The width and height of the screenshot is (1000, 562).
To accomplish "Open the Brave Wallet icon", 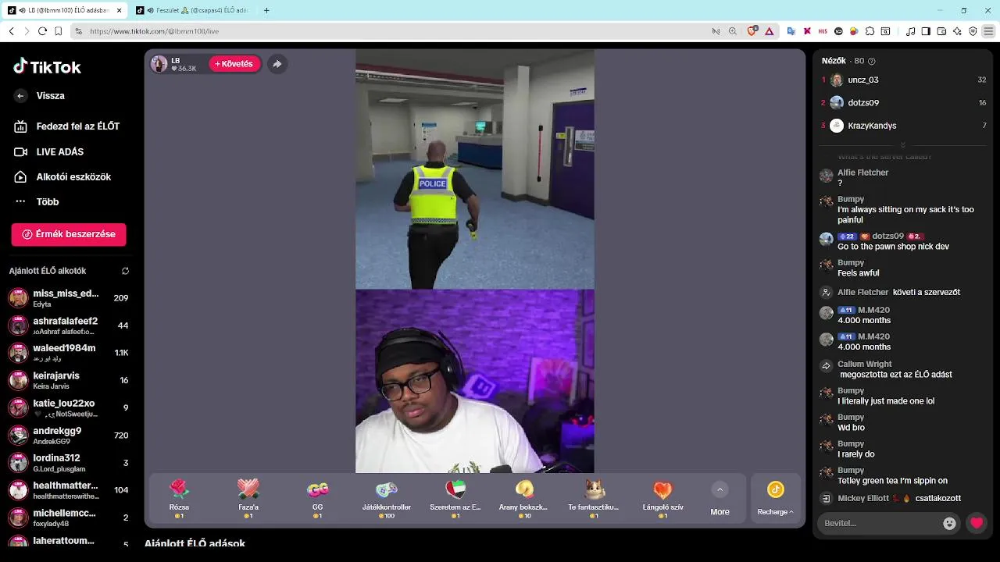I will click(941, 31).
